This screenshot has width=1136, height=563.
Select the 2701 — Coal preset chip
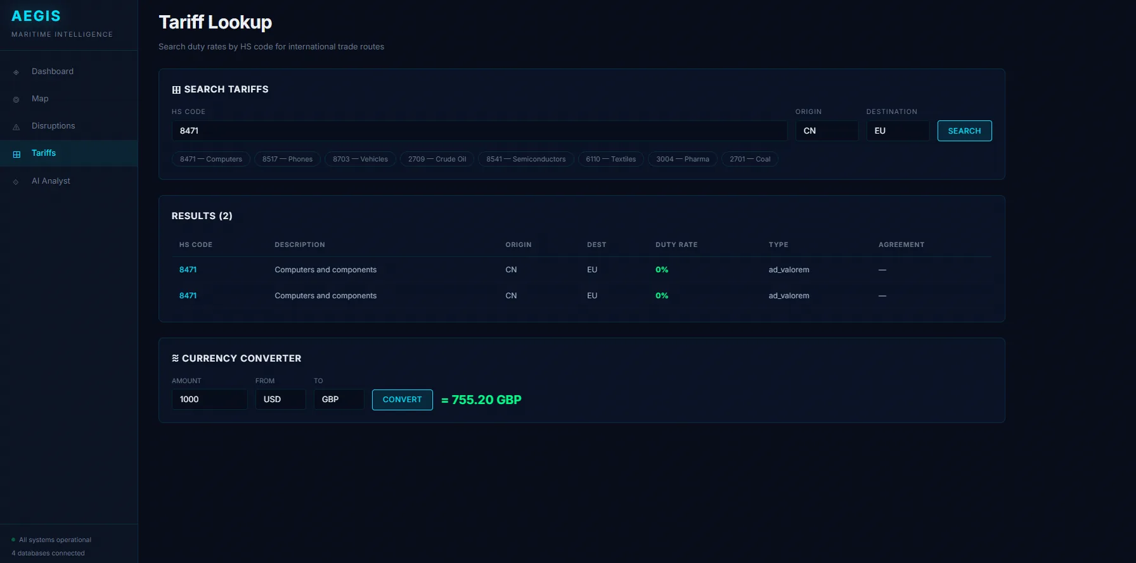pos(750,159)
